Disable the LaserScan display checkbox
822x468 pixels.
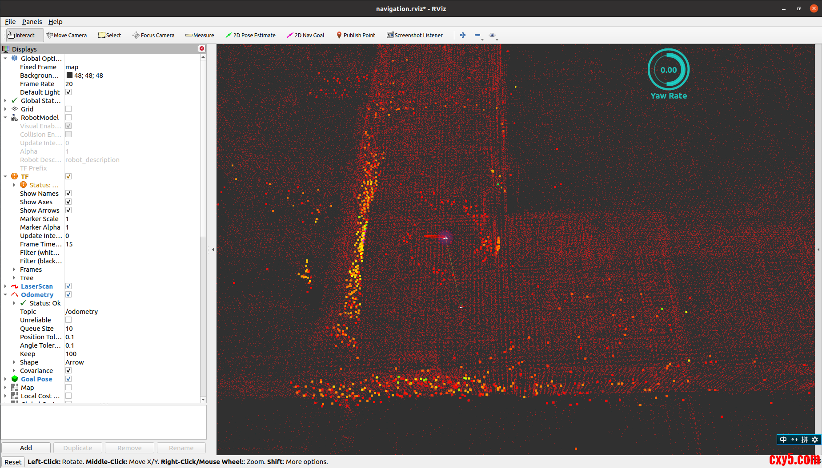[68, 286]
